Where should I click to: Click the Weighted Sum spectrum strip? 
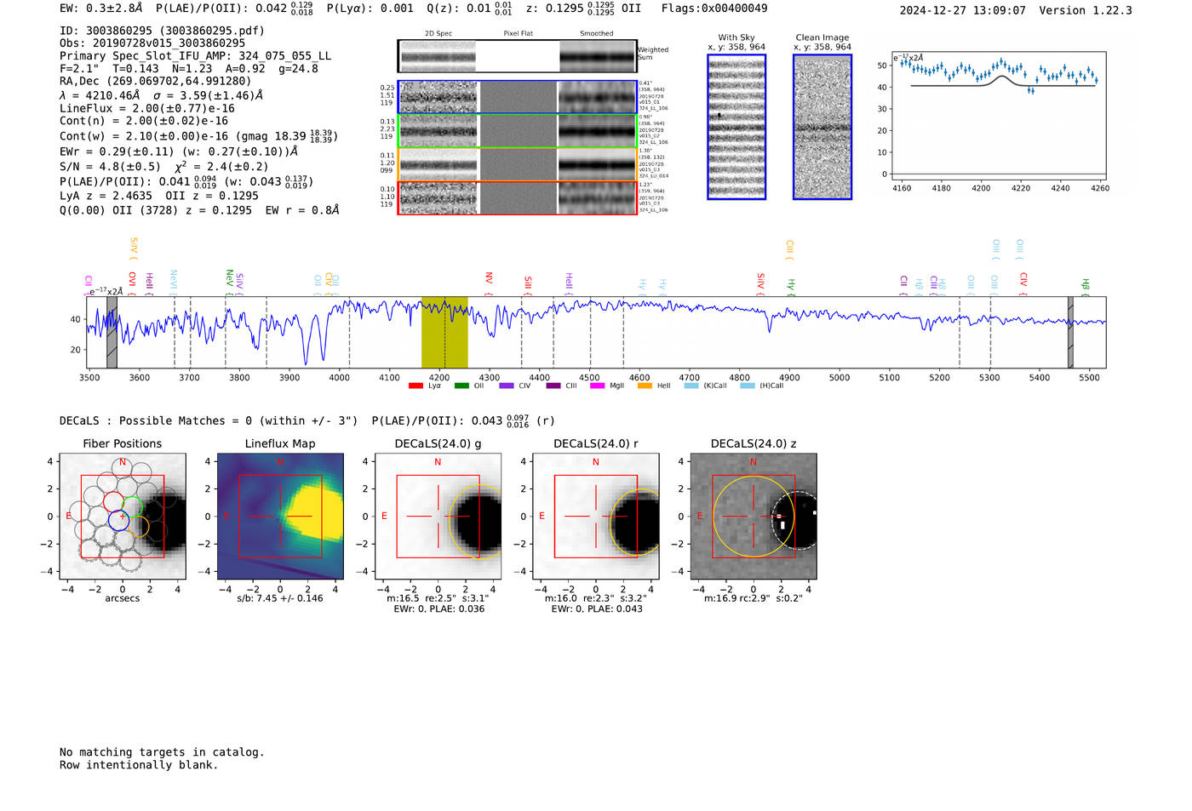pyautogui.click(x=517, y=56)
